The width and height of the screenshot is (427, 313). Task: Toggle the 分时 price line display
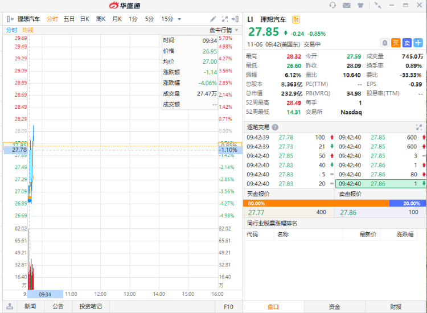tap(11, 30)
